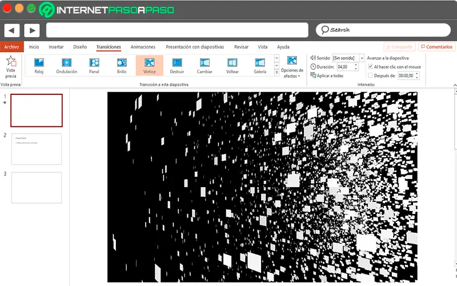The width and height of the screenshot is (457, 286).
Task: Switch to the Revisar tab
Action: (x=241, y=47)
